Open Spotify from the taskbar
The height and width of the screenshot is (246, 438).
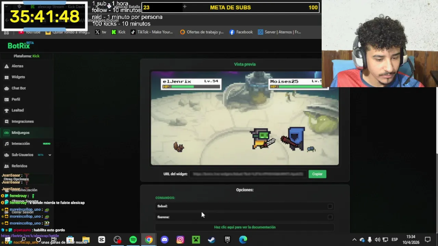(133, 240)
